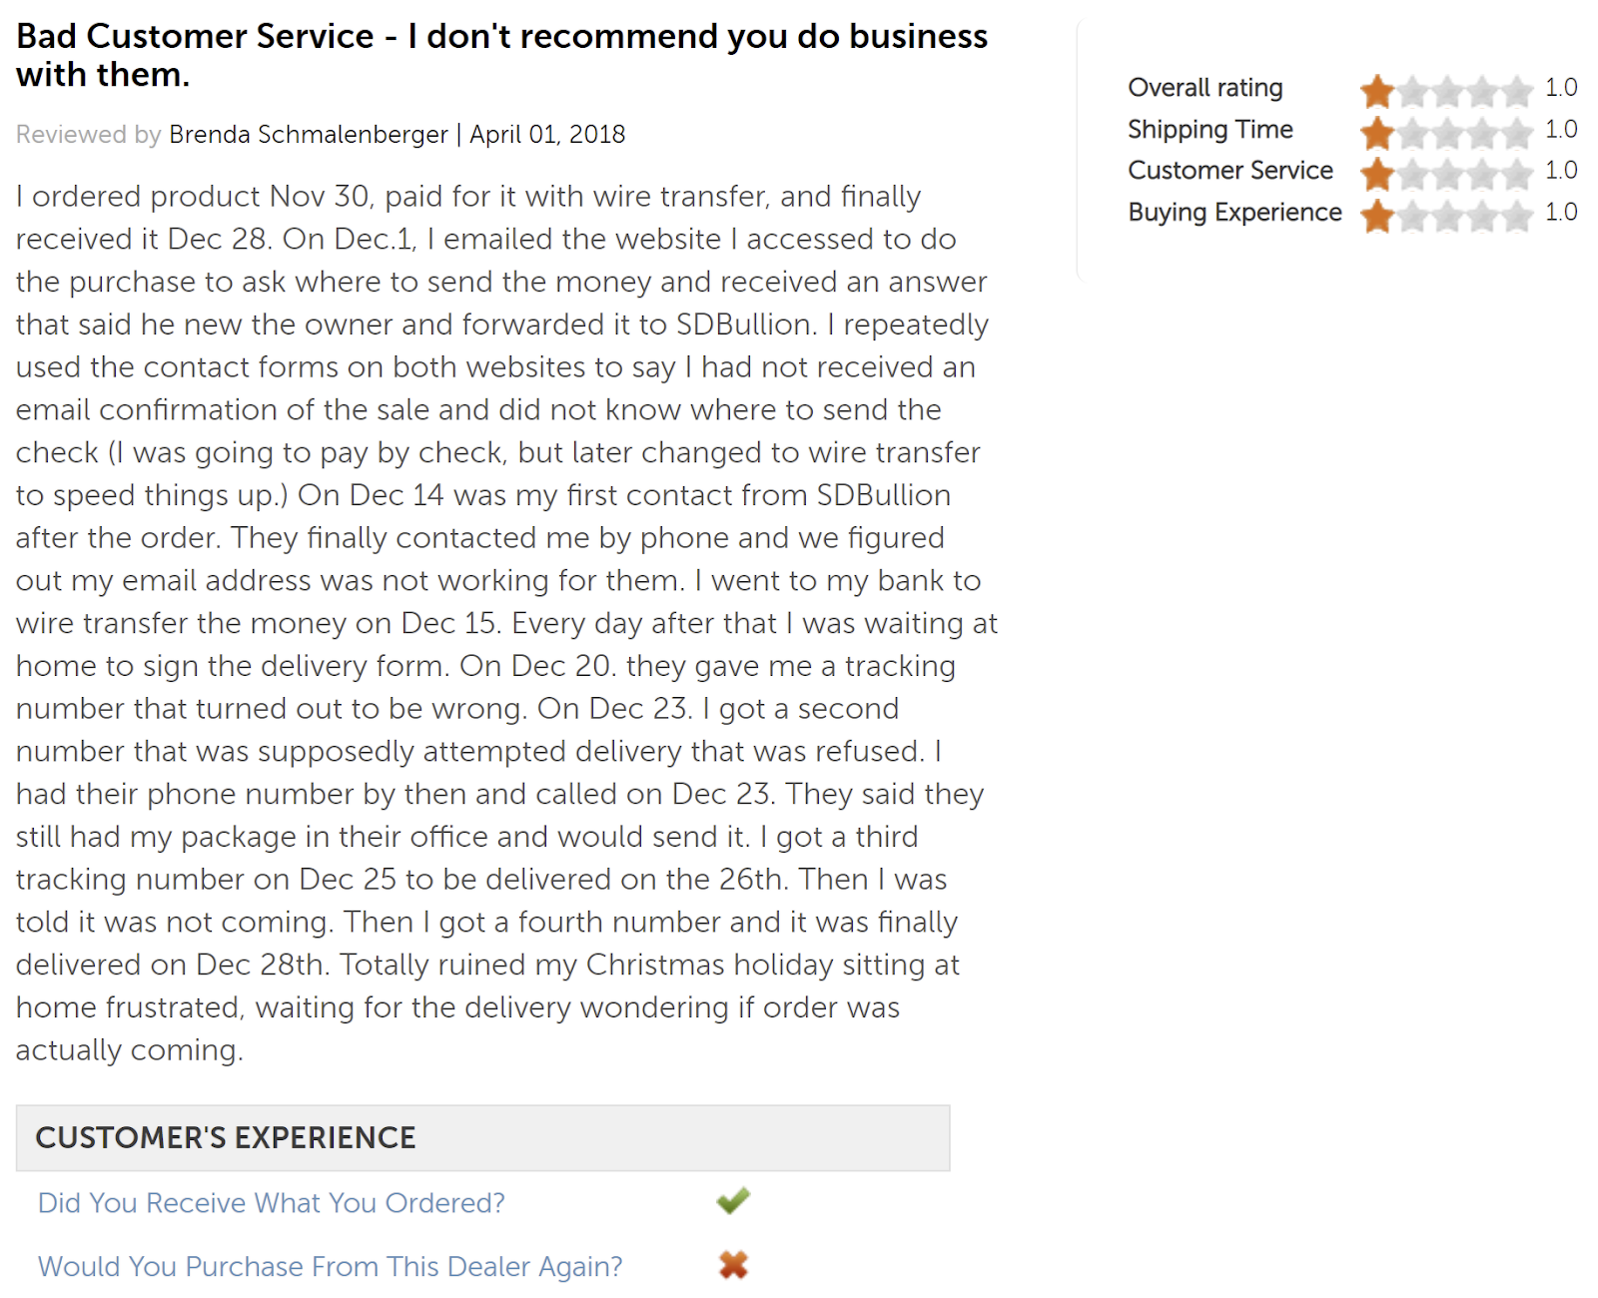Click the red X for purchase again
The width and height of the screenshot is (1598, 1298).
tap(733, 1265)
